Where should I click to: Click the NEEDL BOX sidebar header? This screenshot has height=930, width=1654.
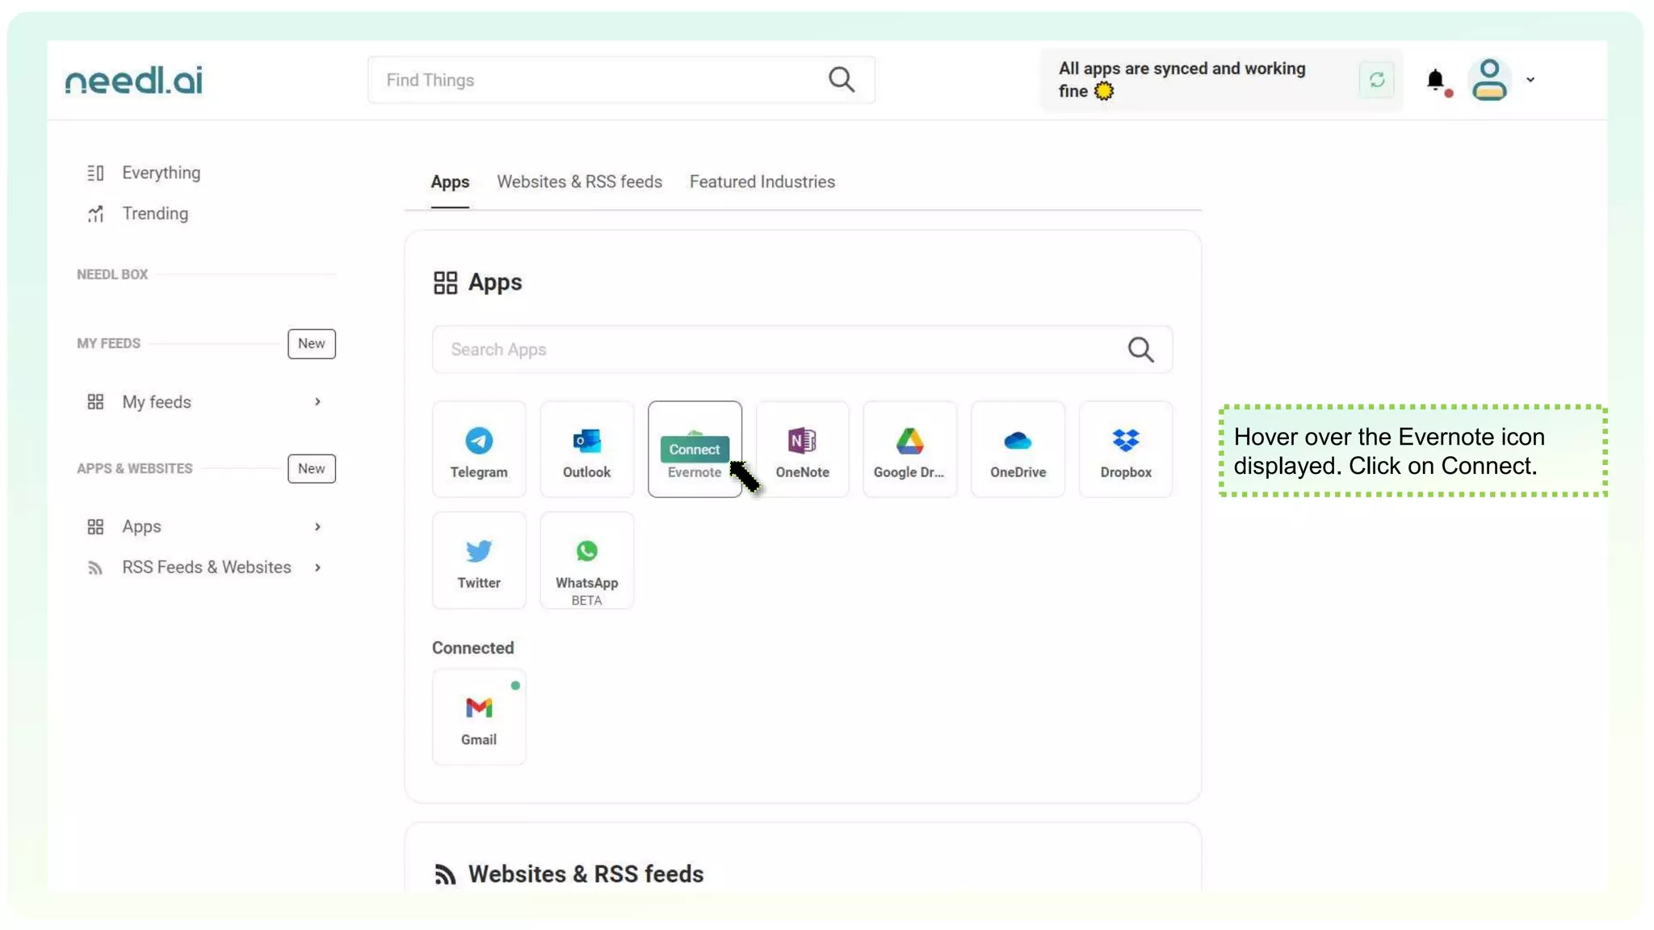[112, 274]
